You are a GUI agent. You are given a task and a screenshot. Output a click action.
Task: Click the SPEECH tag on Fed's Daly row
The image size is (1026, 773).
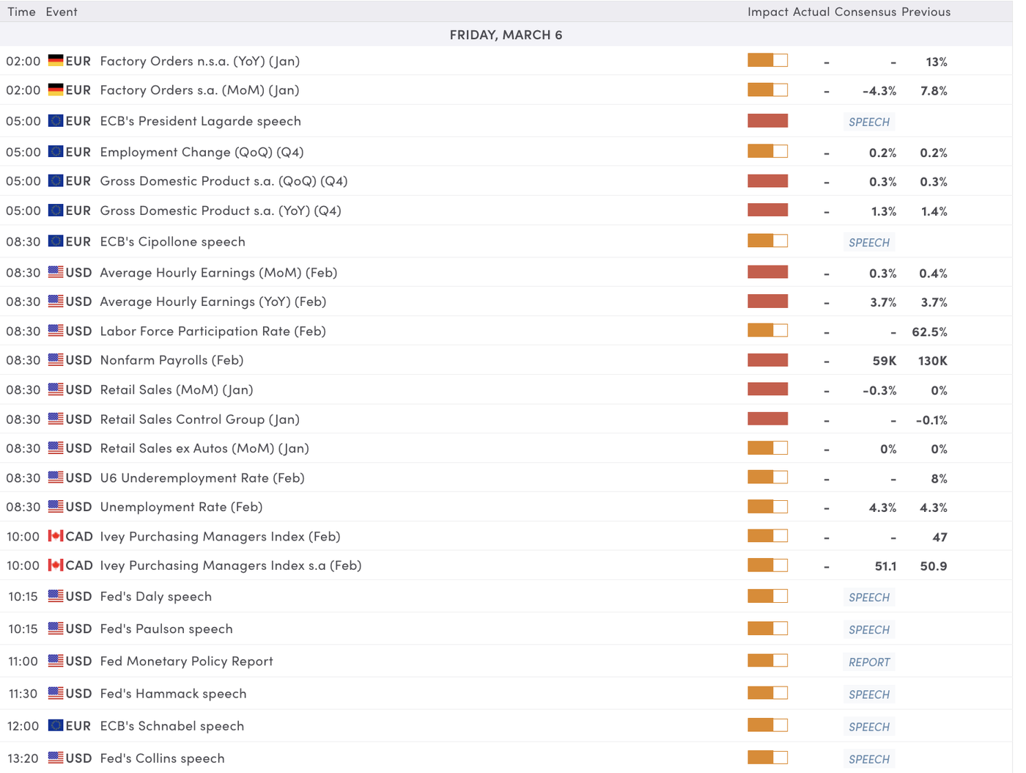point(869,597)
